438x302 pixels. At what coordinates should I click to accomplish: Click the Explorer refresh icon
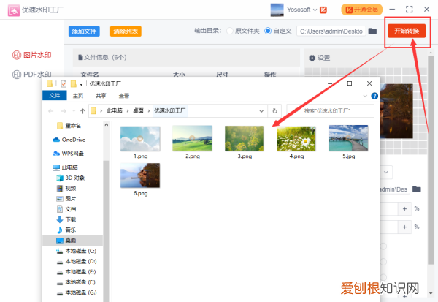coord(274,111)
